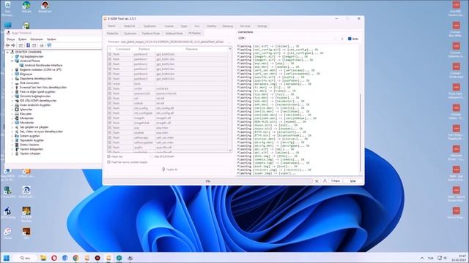Click the user account icon in bottom bar
This screenshot has height=263, width=469.
point(325,181)
